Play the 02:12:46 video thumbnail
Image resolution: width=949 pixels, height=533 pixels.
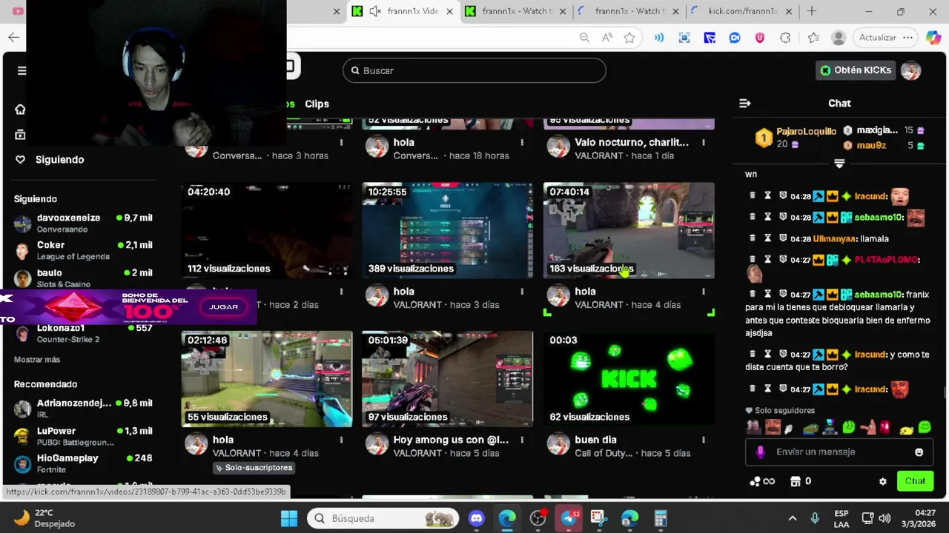point(267,379)
